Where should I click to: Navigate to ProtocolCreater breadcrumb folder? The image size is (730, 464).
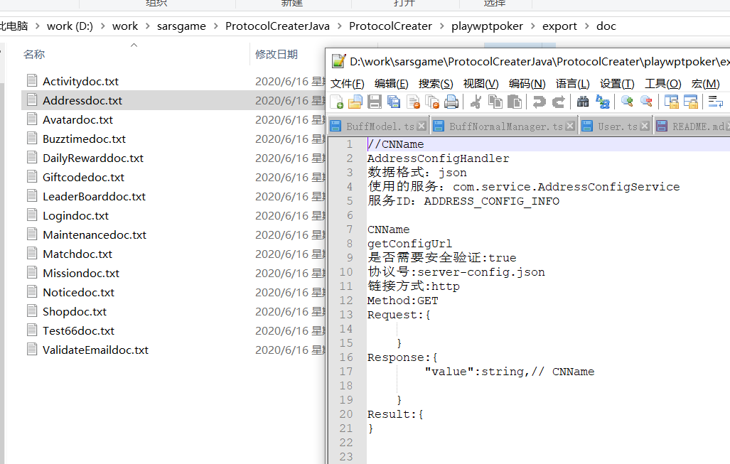[390, 26]
